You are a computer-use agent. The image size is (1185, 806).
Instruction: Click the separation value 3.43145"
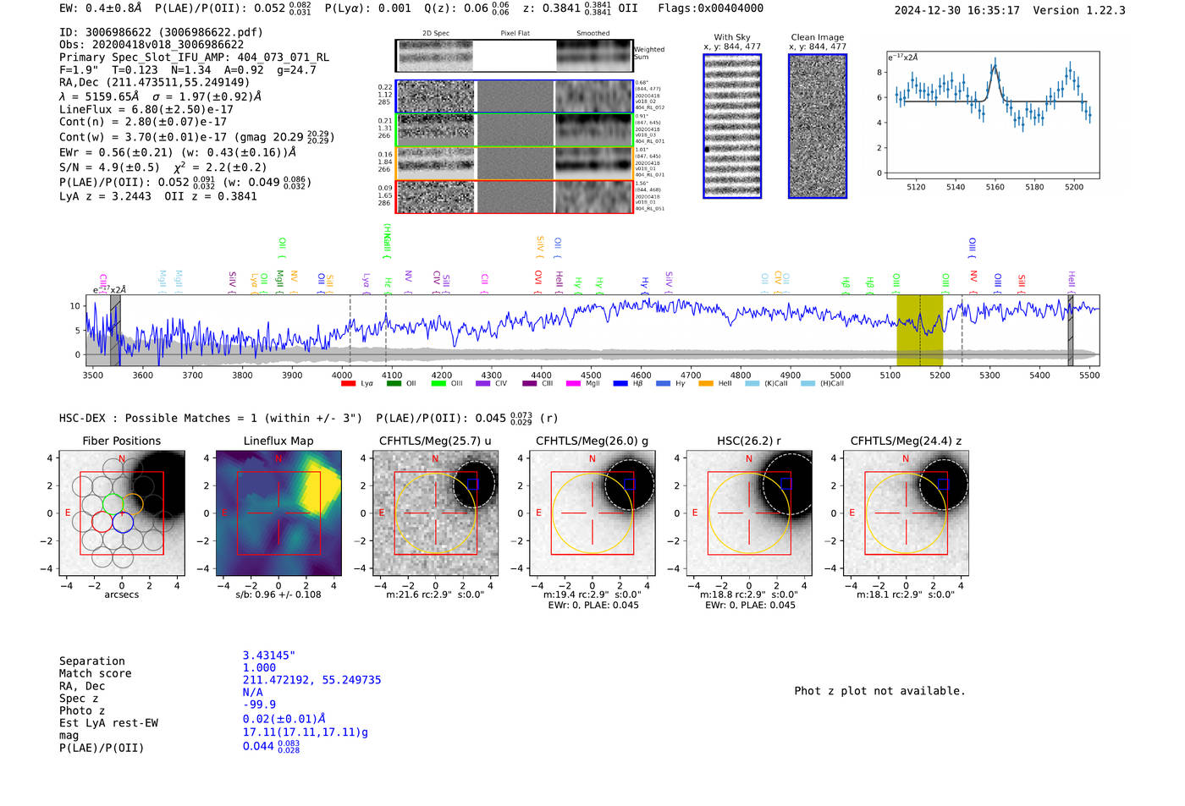[x=268, y=655]
